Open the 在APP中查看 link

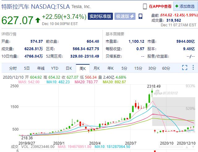tap(160, 6)
